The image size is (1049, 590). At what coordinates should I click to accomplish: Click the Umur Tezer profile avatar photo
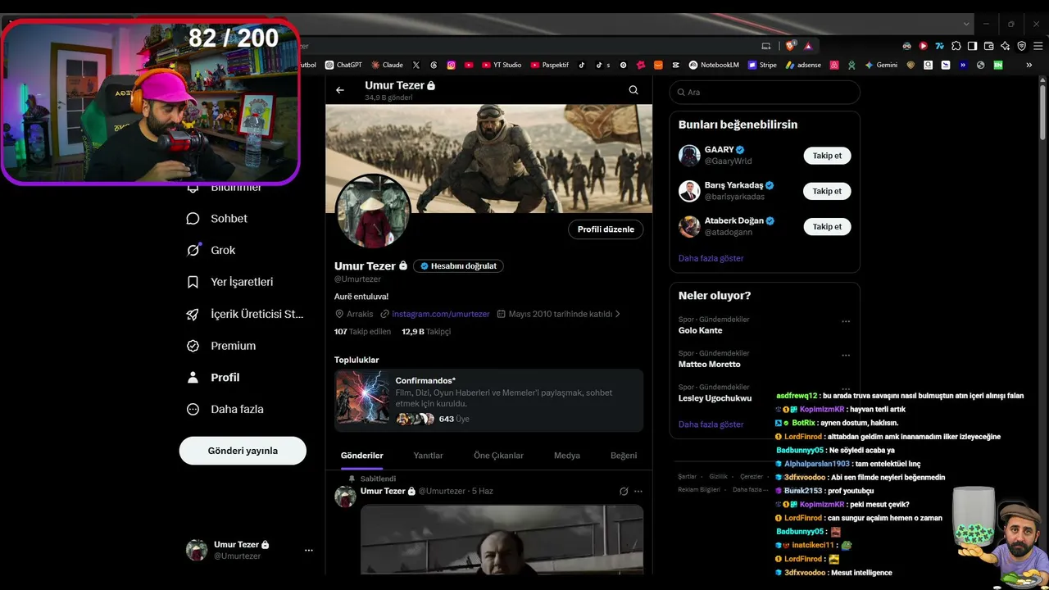point(374,211)
